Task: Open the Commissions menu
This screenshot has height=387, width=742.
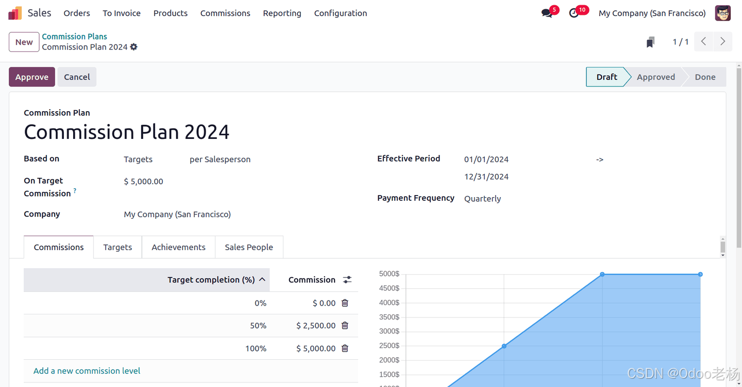Action: point(225,13)
